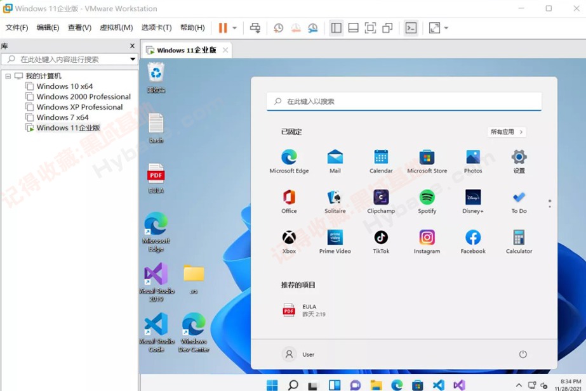
Task: Open TikTok app
Action: point(381,242)
